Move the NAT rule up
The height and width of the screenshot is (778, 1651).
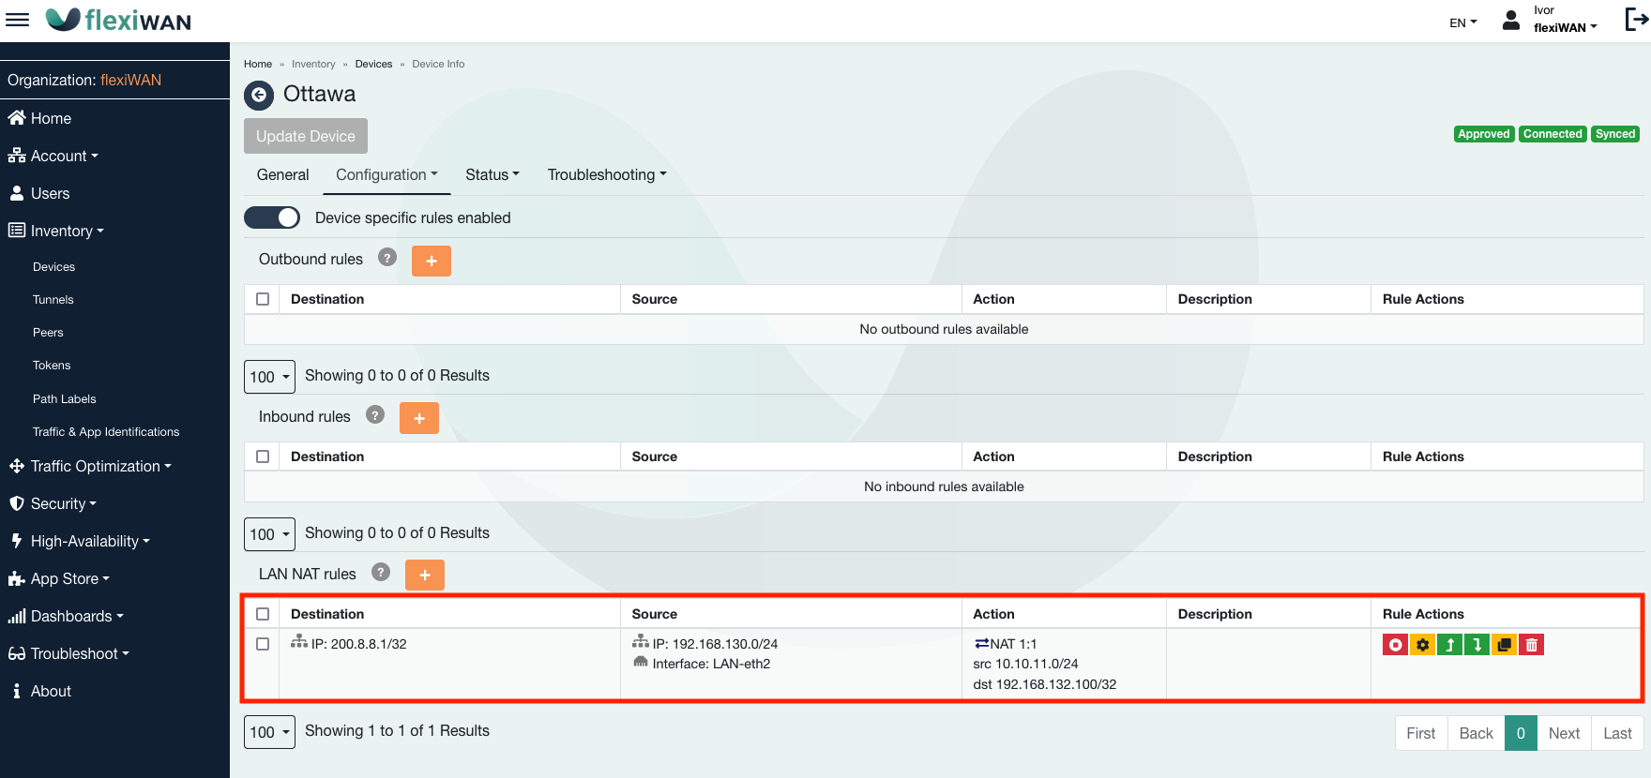(1449, 645)
